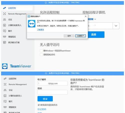This screenshot has height=113, width=125.
Task: Click the license info icon above the 允许远程控制 heading
Action: [46, 3]
